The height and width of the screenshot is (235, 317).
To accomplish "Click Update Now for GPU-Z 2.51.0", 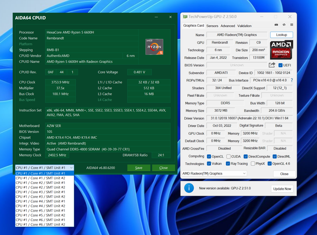I will [282, 189].
